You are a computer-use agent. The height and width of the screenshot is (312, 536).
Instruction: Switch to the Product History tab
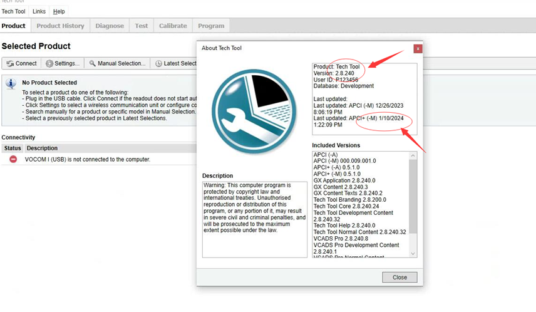(x=60, y=26)
